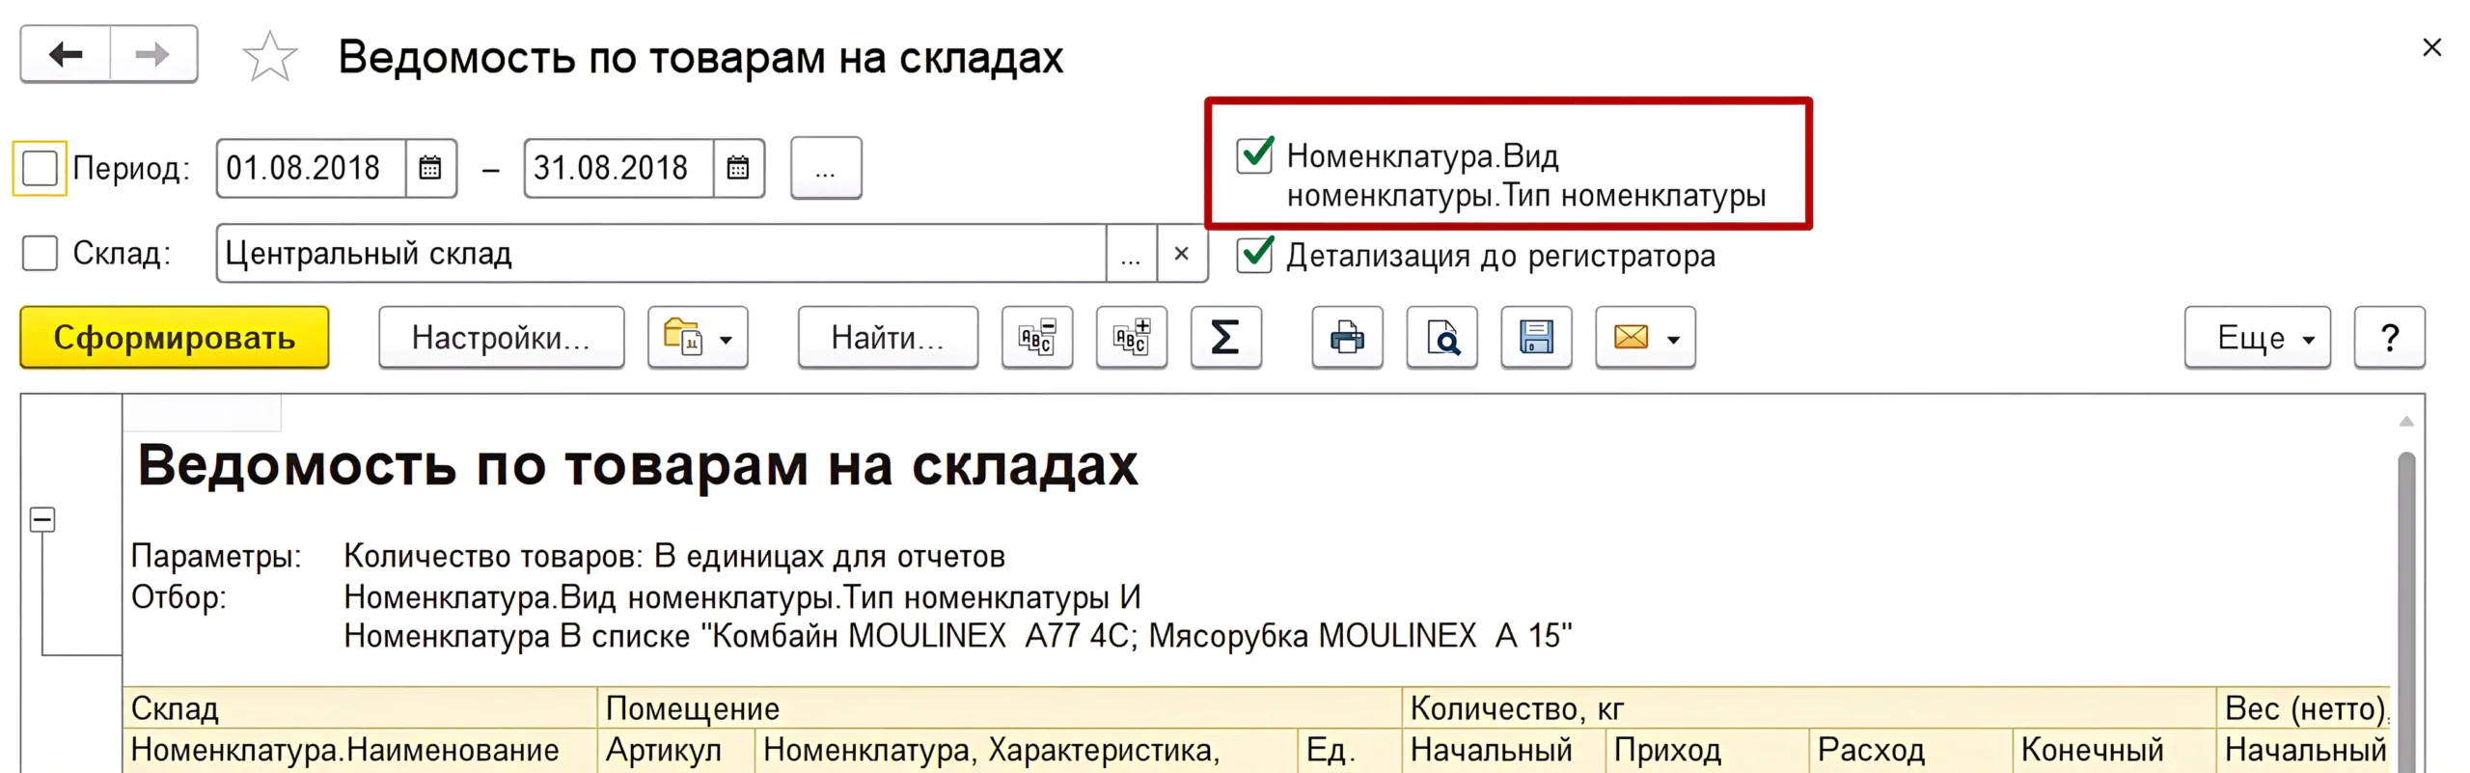
Task: Click the Сформировать button
Action: 175,338
